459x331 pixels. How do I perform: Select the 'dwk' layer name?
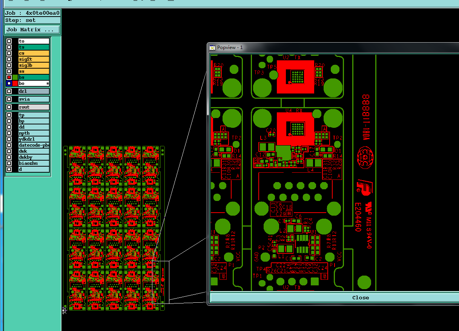(34, 151)
